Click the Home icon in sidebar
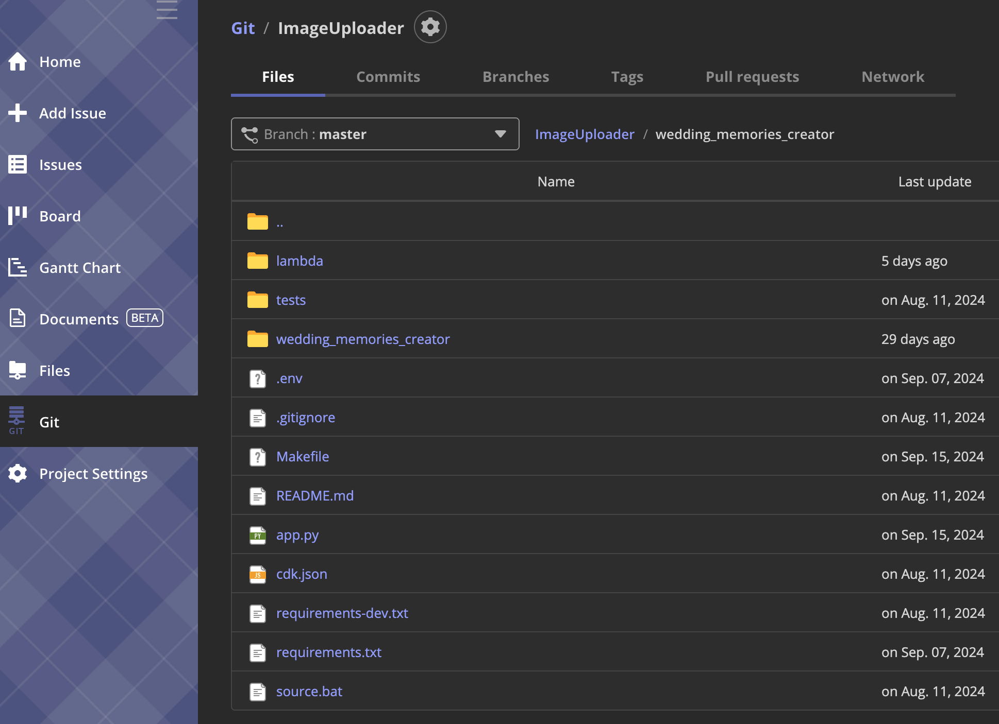Viewport: 999px width, 724px height. click(18, 61)
